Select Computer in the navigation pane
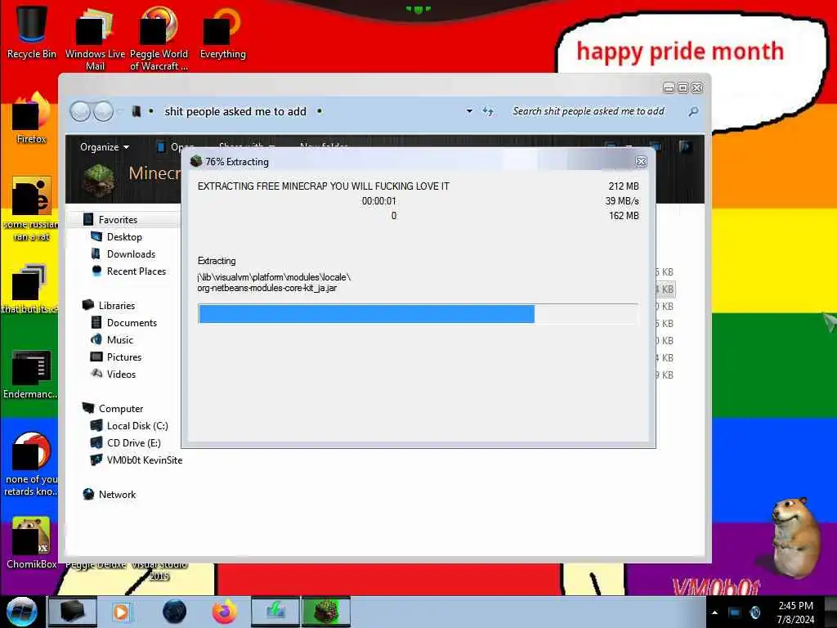This screenshot has width=837, height=628. (x=121, y=409)
